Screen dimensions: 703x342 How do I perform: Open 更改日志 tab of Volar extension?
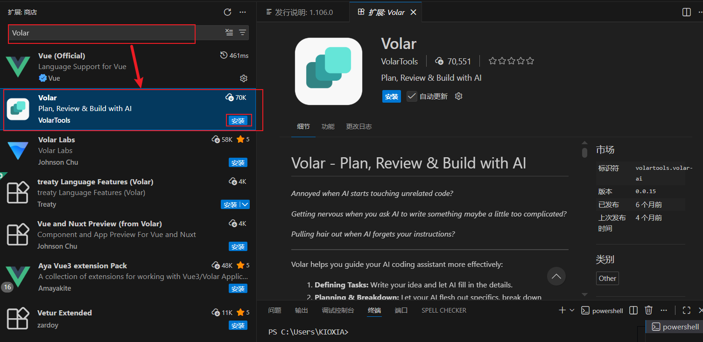click(359, 126)
